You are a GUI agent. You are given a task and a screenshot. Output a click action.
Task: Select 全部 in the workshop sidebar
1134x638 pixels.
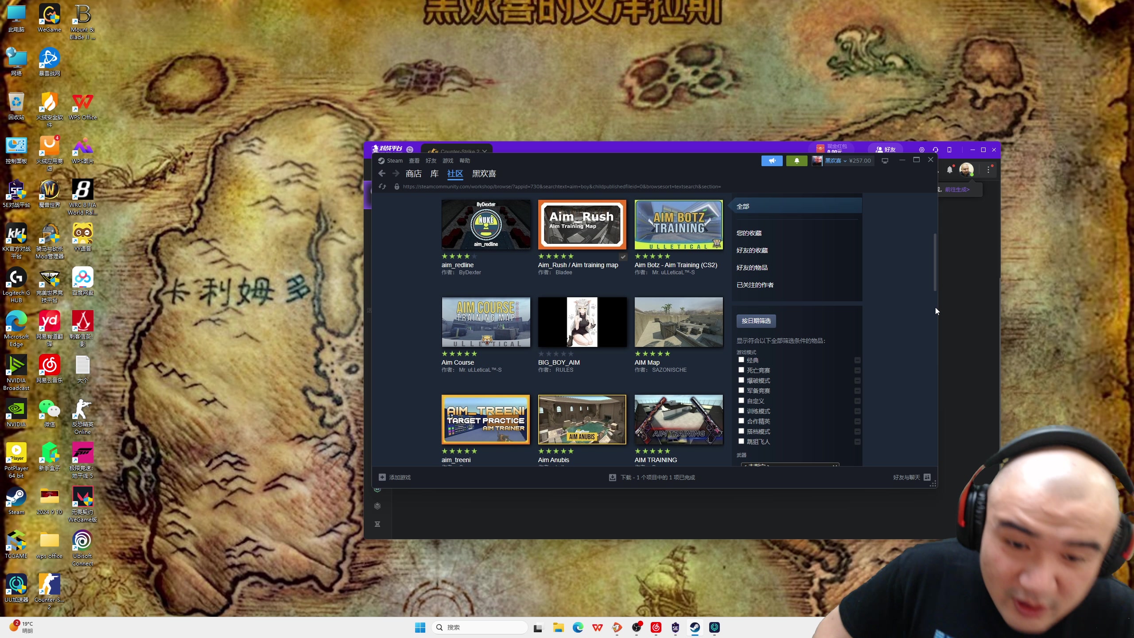796,206
